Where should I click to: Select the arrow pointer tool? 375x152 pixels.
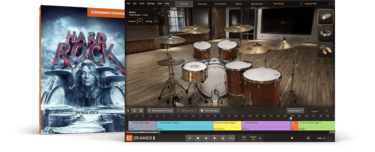[128, 111]
